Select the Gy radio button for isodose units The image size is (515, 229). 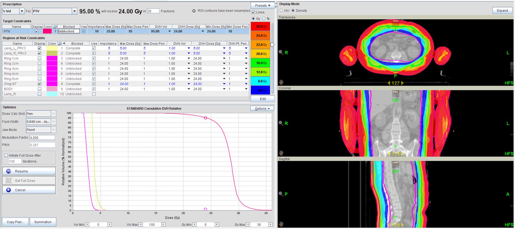[253, 19]
